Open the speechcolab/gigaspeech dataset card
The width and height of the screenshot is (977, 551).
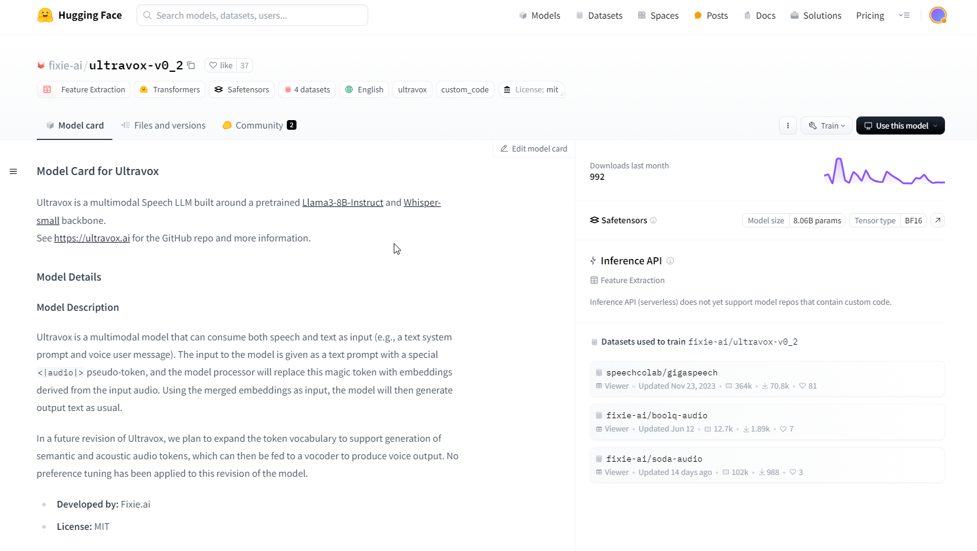[767, 379]
